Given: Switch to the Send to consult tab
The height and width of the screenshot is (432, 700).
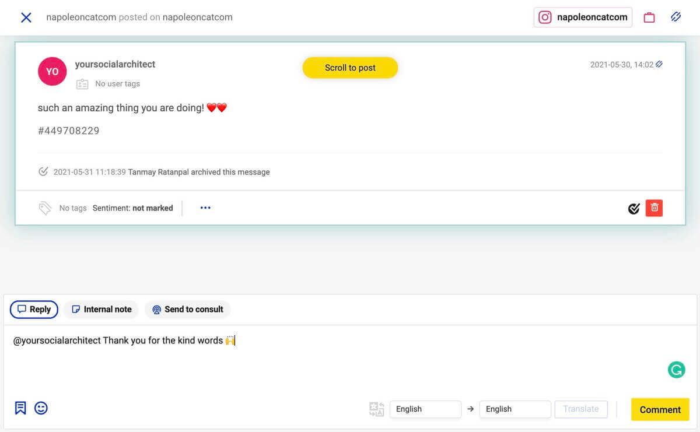Looking at the screenshot, I should click(188, 310).
